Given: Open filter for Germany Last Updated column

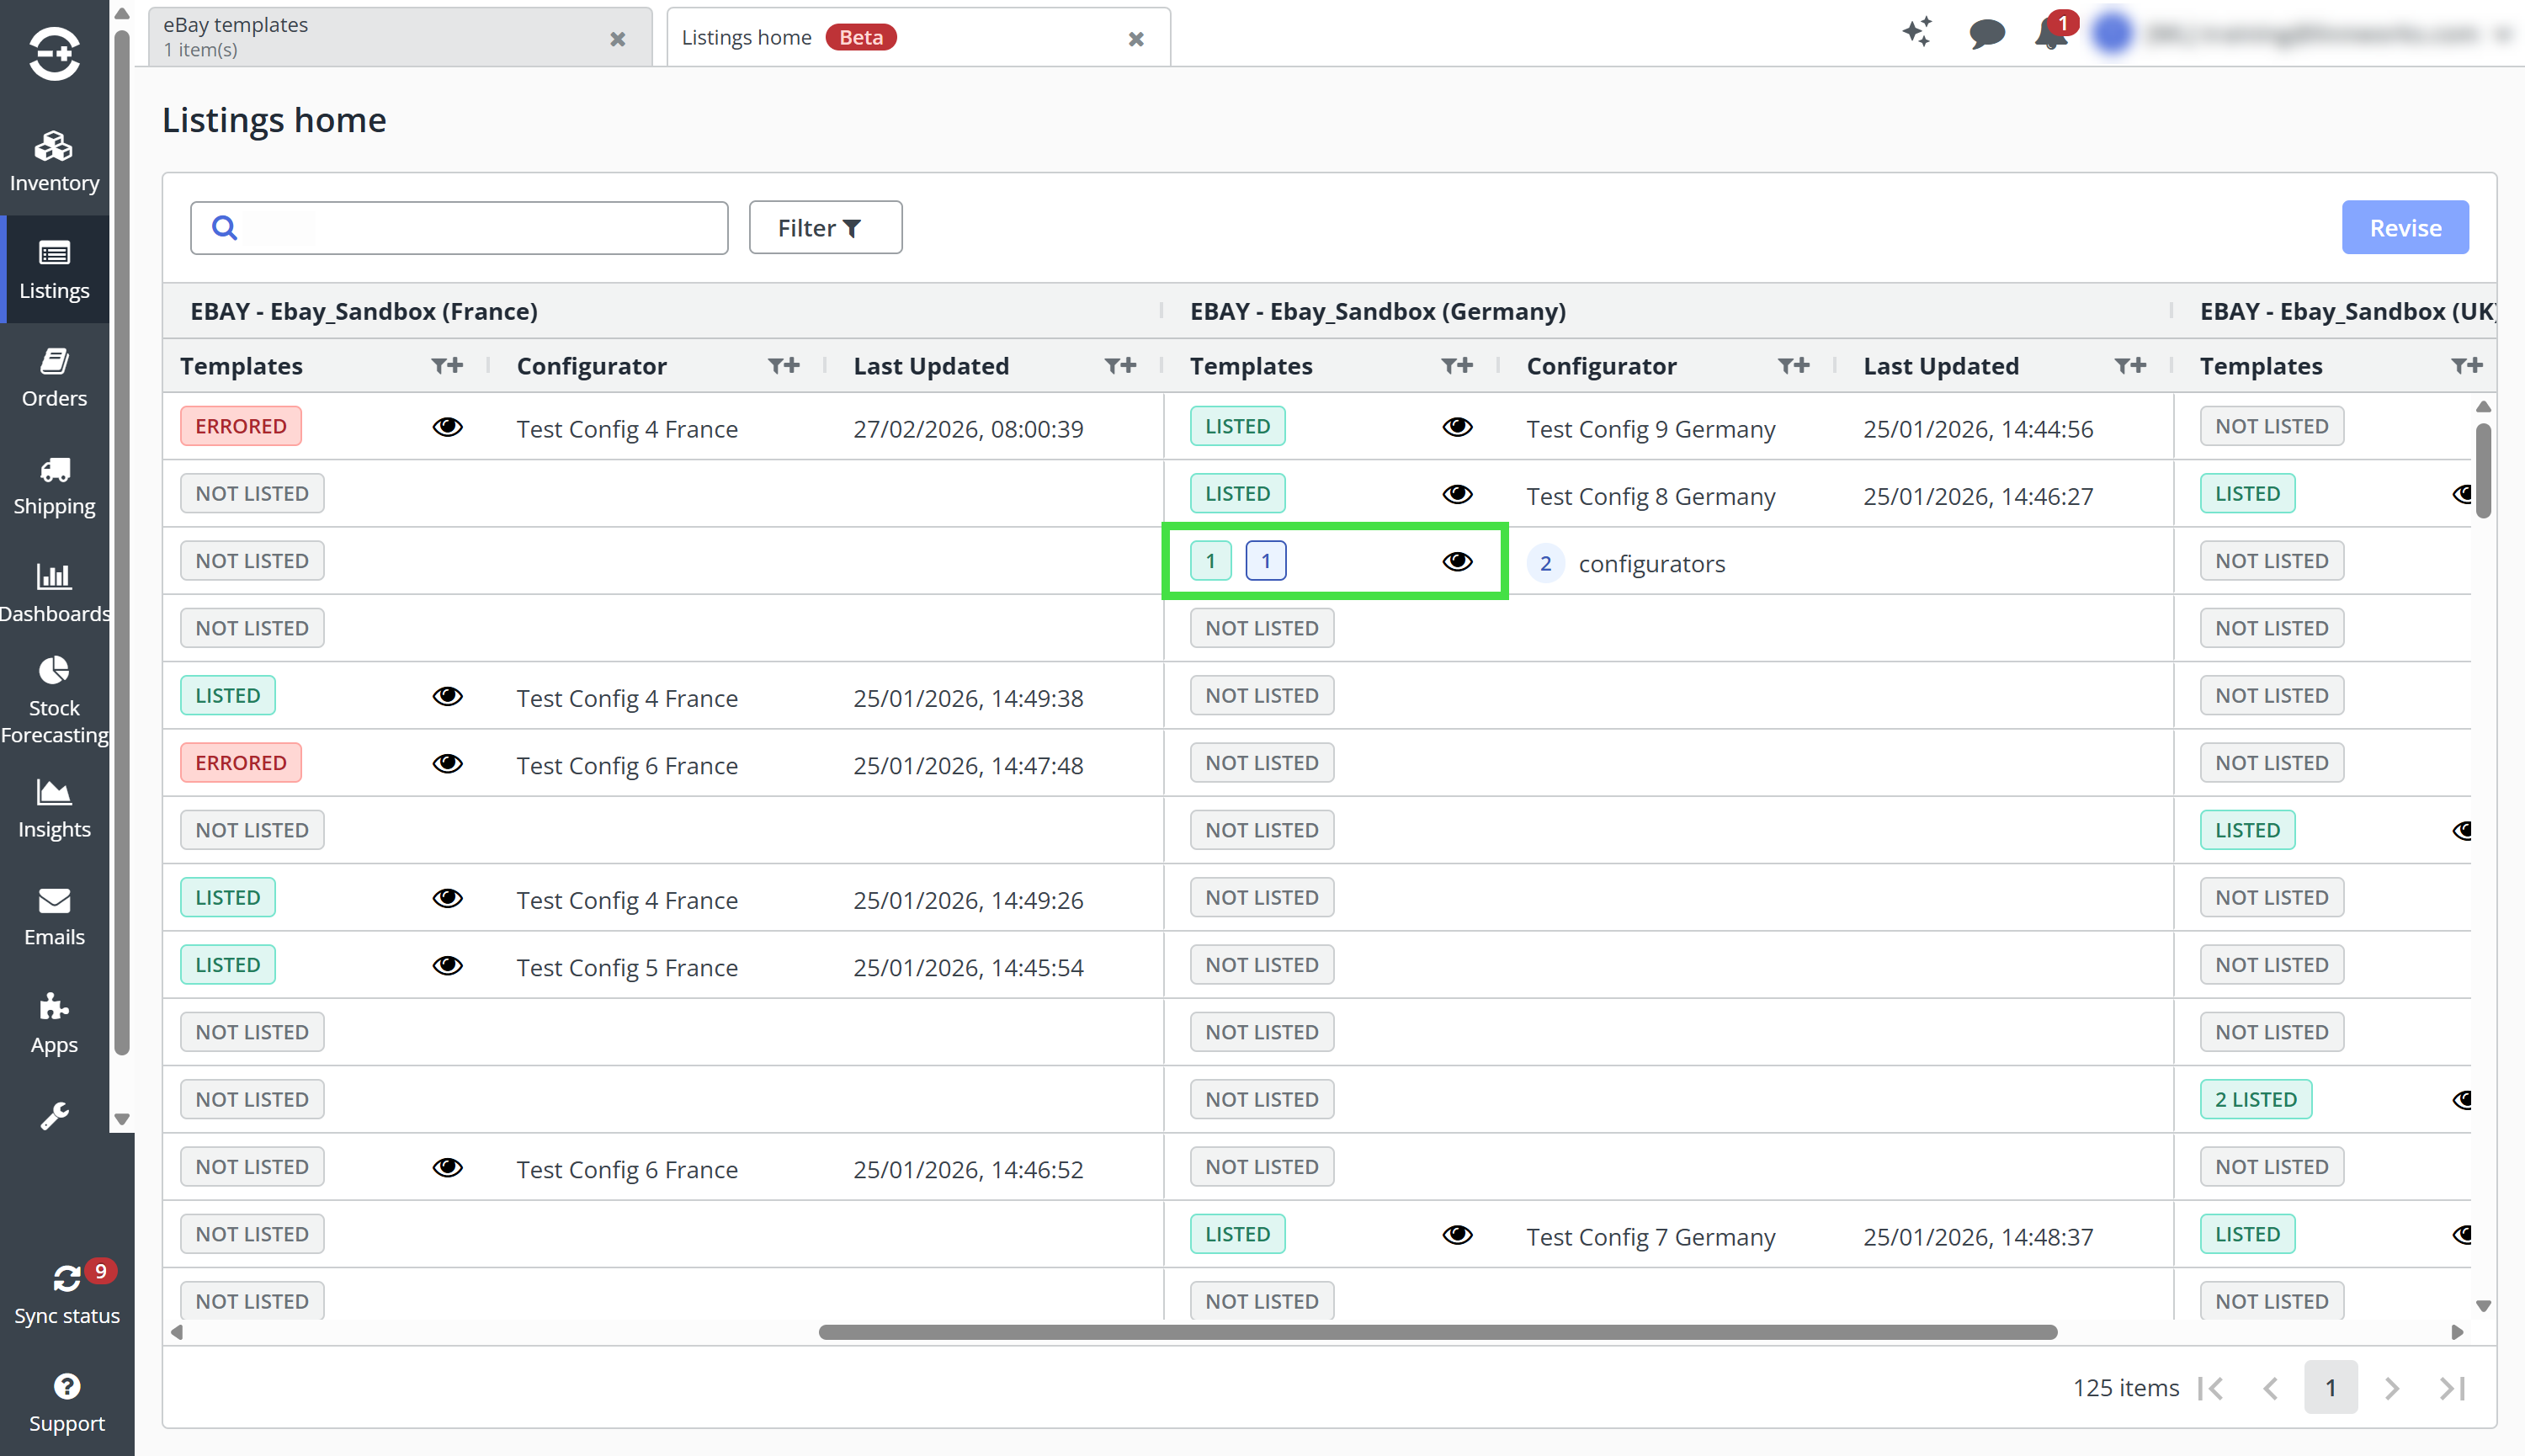Looking at the screenshot, I should point(2130,365).
